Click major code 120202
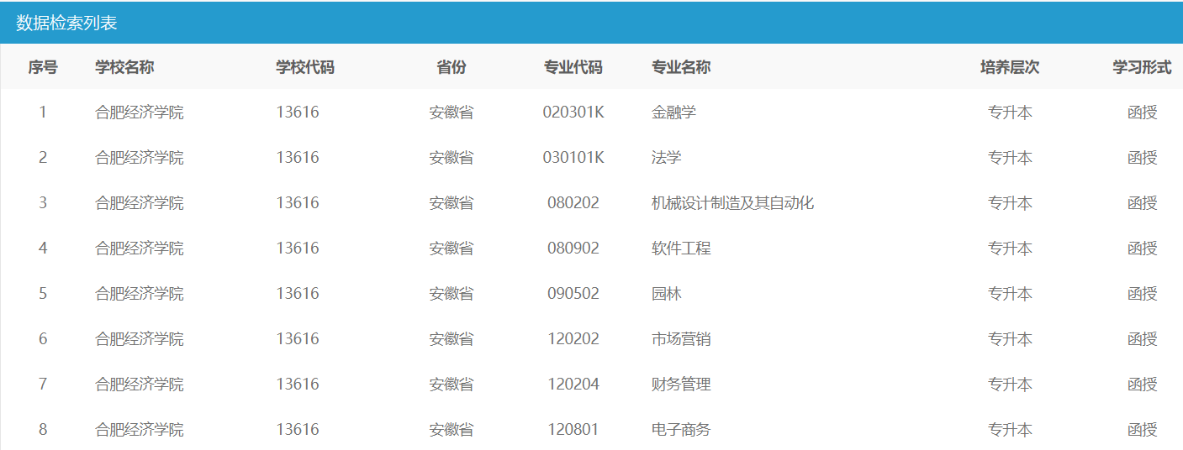 [x=573, y=338]
